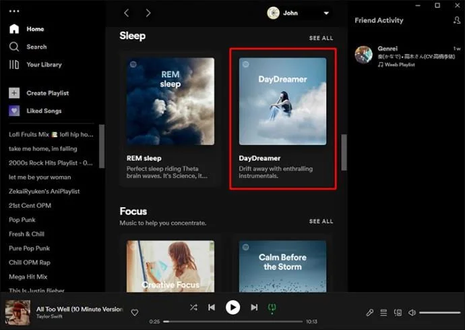Toggle the repeat mode

[272, 308]
